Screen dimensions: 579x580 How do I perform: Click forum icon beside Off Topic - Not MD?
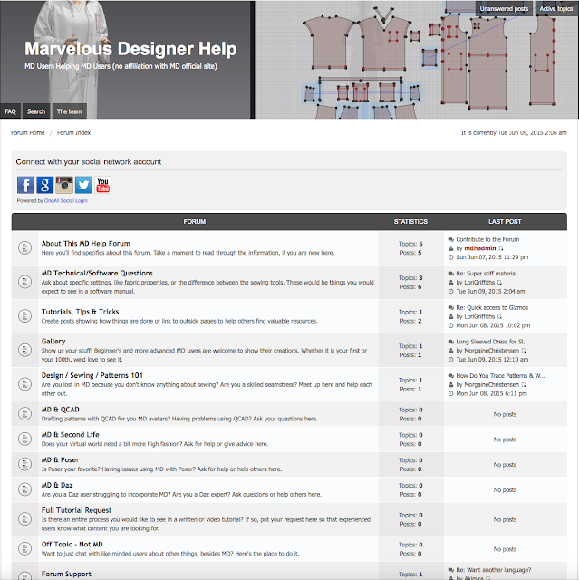24,548
